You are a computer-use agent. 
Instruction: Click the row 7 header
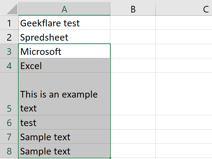point(9,137)
